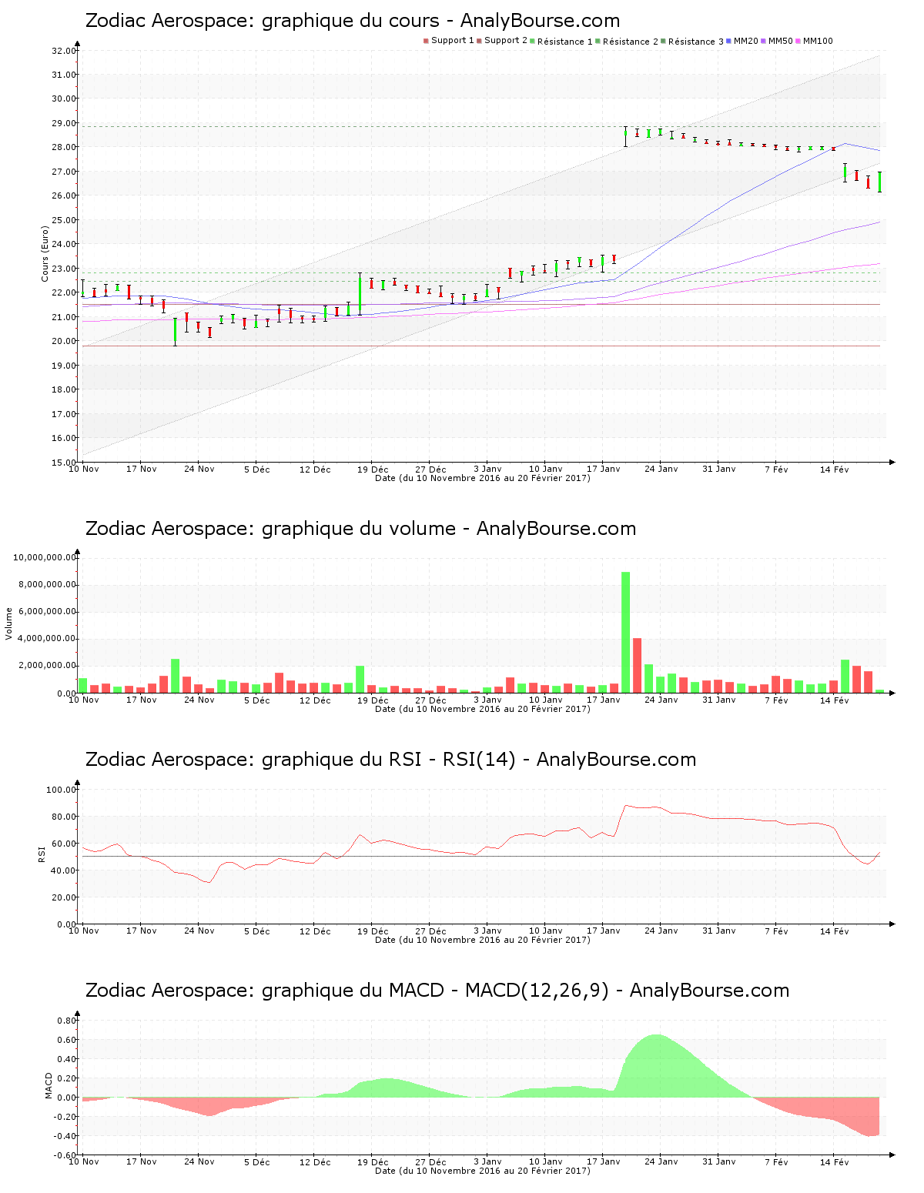
Task: Click the 10,000,000.00 volume axis value
Action: [45, 557]
